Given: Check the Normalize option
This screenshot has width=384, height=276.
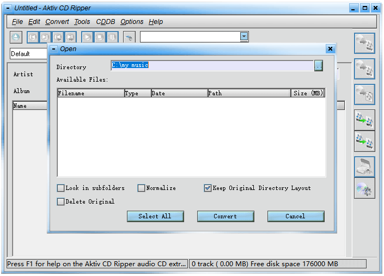Looking at the screenshot, I should (141, 188).
